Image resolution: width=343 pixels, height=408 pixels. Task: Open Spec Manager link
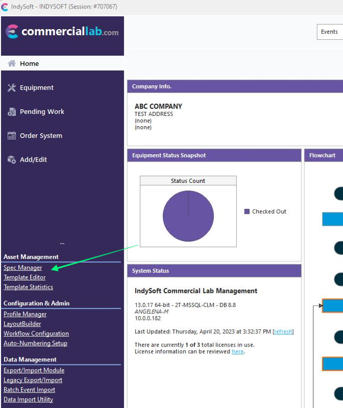[x=23, y=268]
